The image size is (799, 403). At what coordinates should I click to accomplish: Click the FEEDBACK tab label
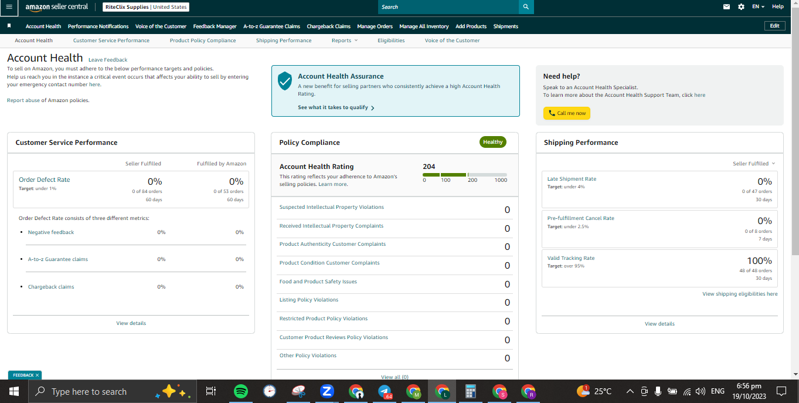23,375
